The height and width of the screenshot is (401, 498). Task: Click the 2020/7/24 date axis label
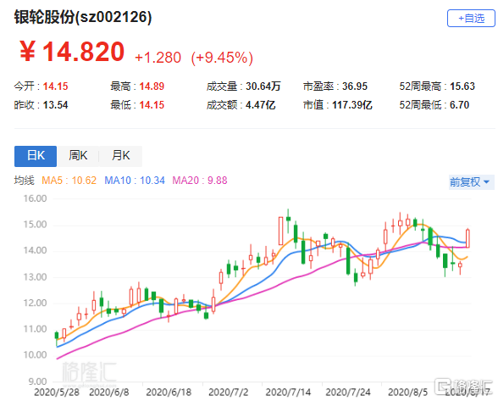[x=348, y=392]
